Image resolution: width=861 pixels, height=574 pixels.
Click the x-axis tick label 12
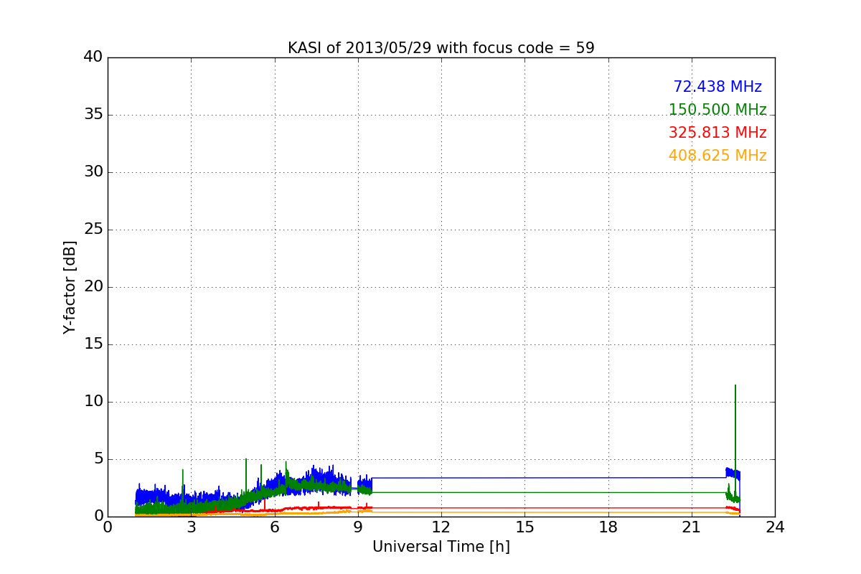point(441,527)
